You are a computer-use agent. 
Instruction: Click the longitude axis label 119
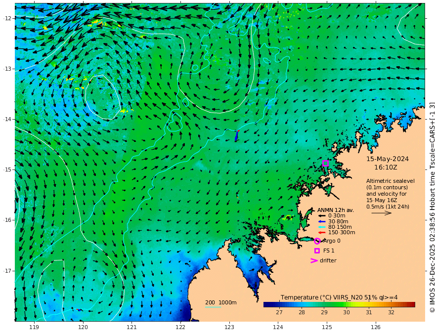click(34, 328)
